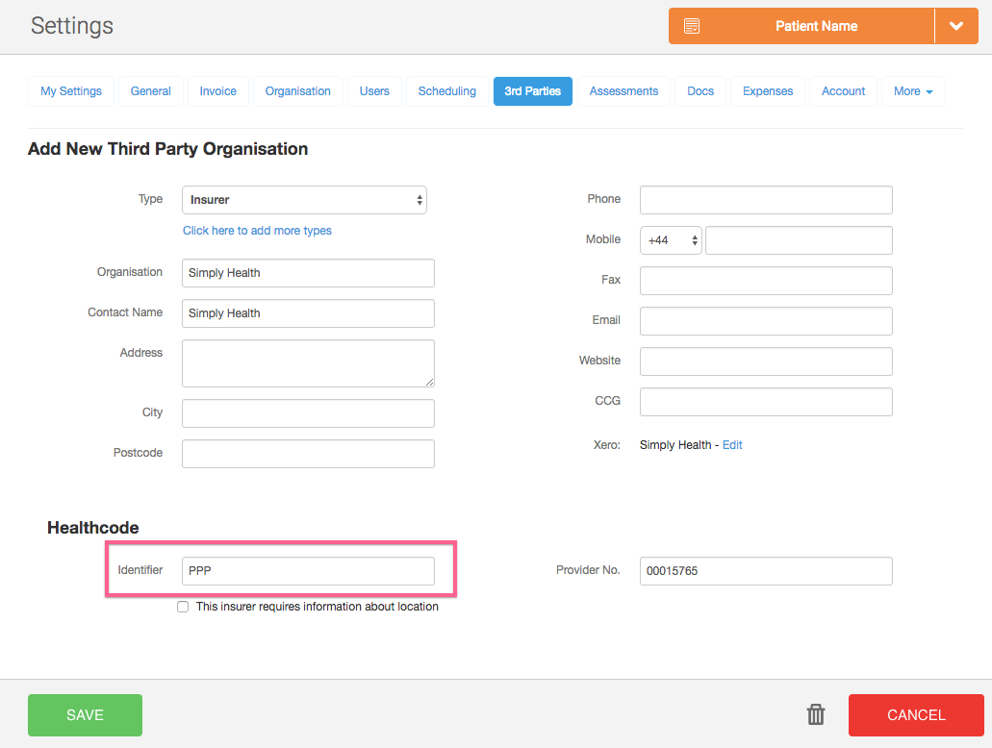
Task: Expand the More tab menu
Action: pos(912,91)
